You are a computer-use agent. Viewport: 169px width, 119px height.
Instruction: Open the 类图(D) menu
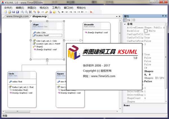pos(32,8)
